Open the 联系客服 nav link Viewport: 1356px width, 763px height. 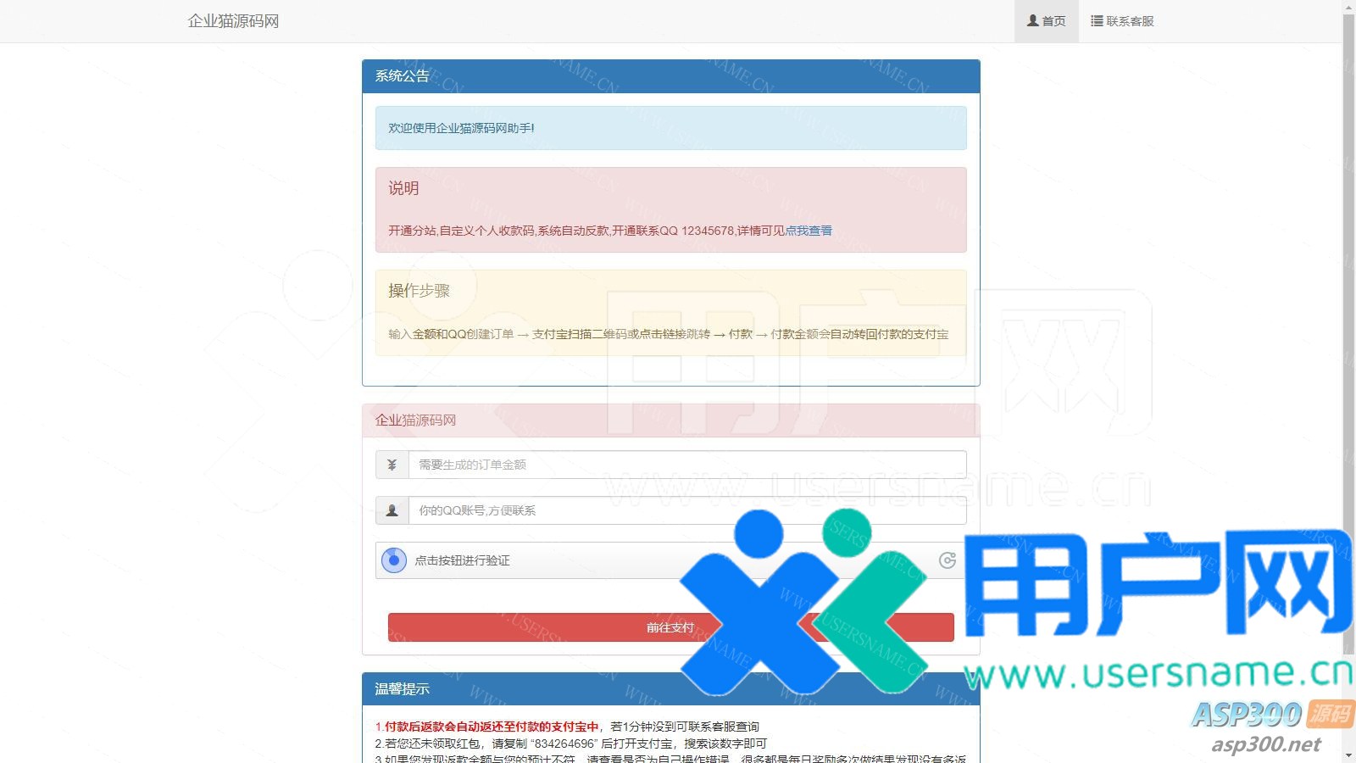click(1122, 21)
